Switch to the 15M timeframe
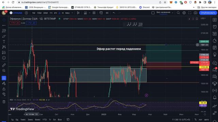Screen dimensions: 218x122 point(39,13)
